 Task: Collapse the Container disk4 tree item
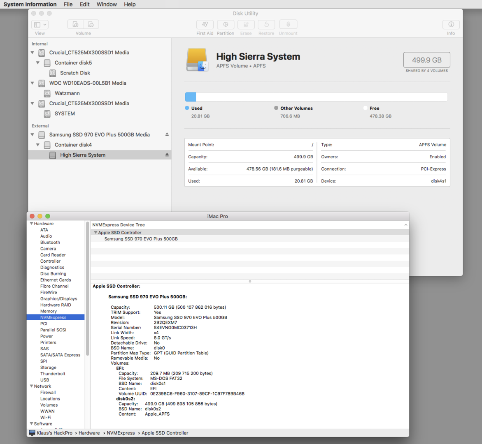38,145
